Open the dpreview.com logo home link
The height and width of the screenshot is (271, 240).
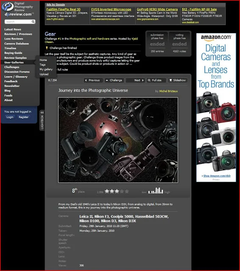17,9
